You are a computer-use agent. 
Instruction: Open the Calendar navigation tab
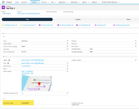pyautogui.click(x=94, y=2)
